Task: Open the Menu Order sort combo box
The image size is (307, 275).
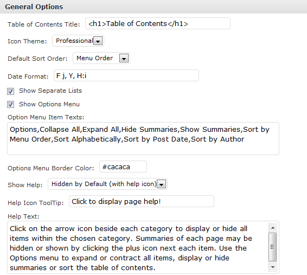Action: (x=101, y=58)
